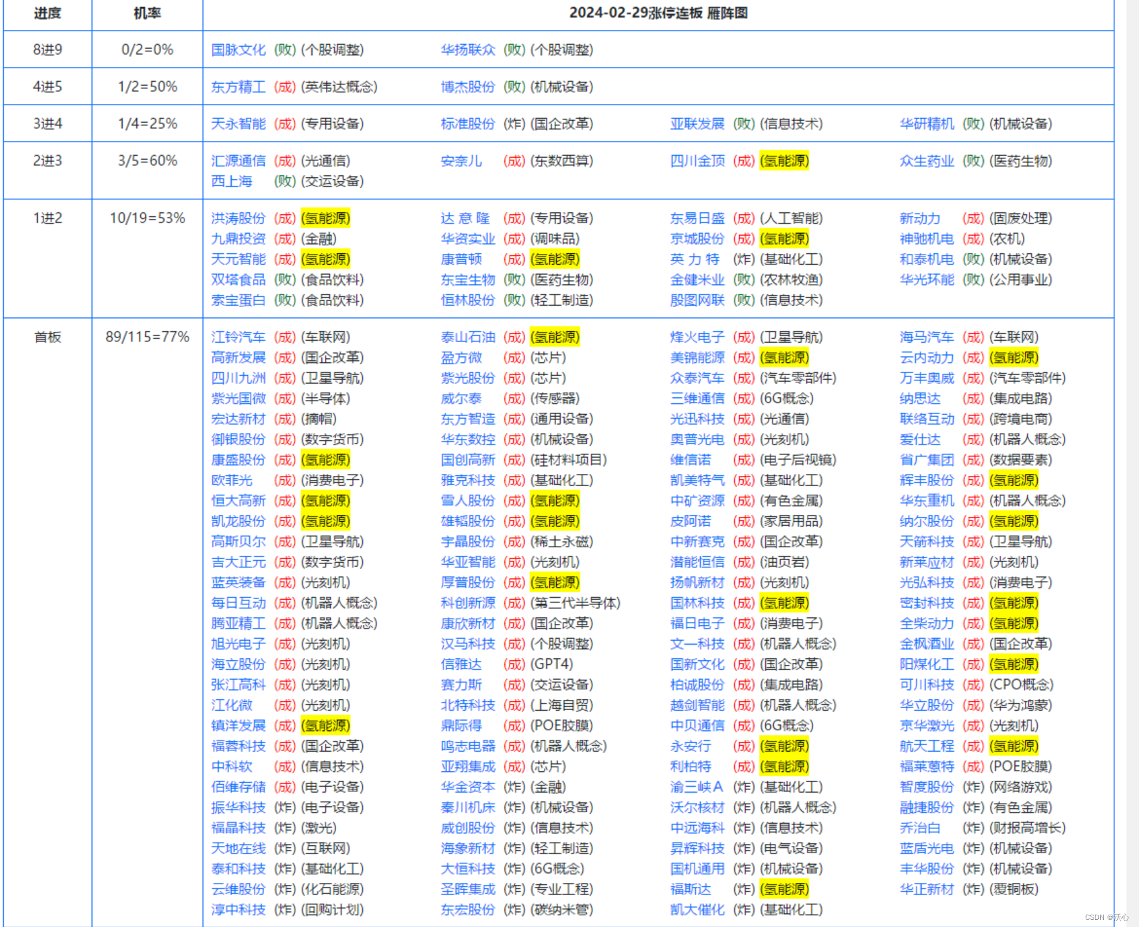Open the 福斯达 stock link
The width and height of the screenshot is (1139, 927).
point(691,889)
